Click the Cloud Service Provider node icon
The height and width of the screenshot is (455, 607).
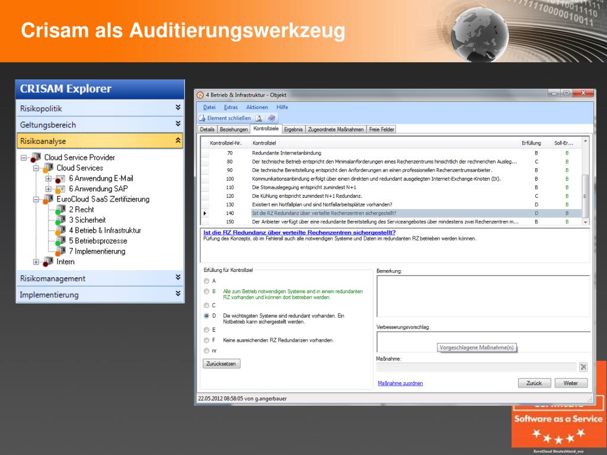36,158
